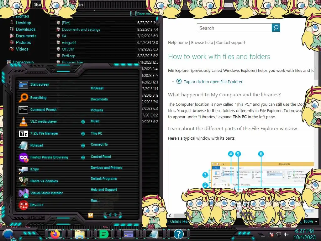This screenshot has width=321, height=241.
Task: Click the volume speaker tray icon
Action: click(286, 234)
